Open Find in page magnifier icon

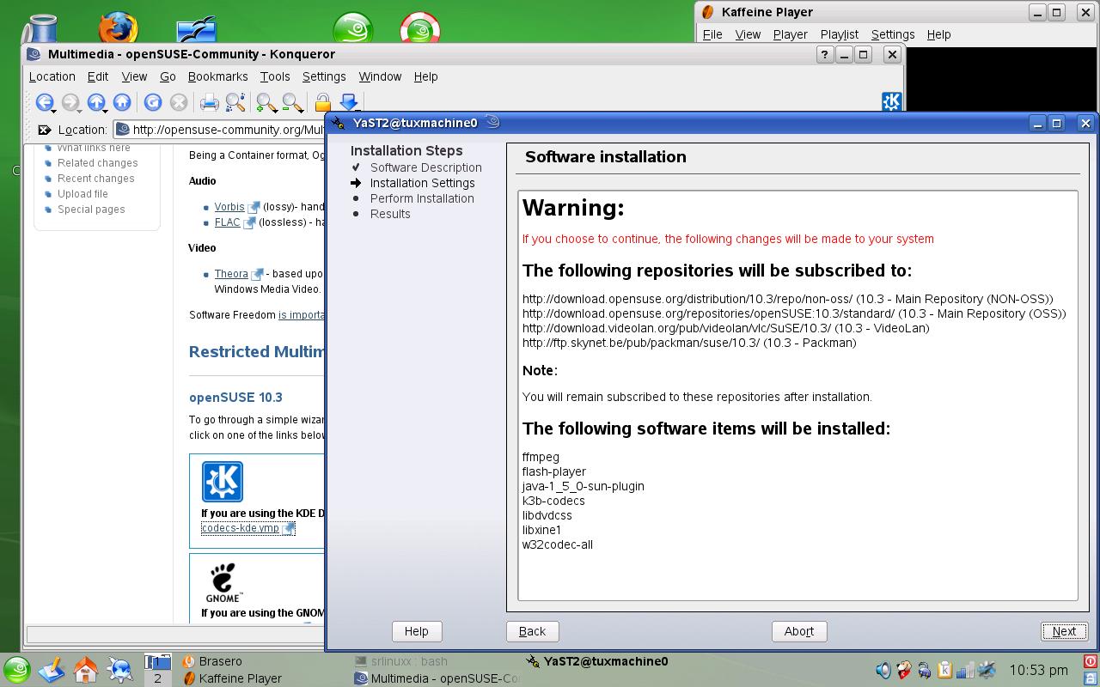(235, 103)
